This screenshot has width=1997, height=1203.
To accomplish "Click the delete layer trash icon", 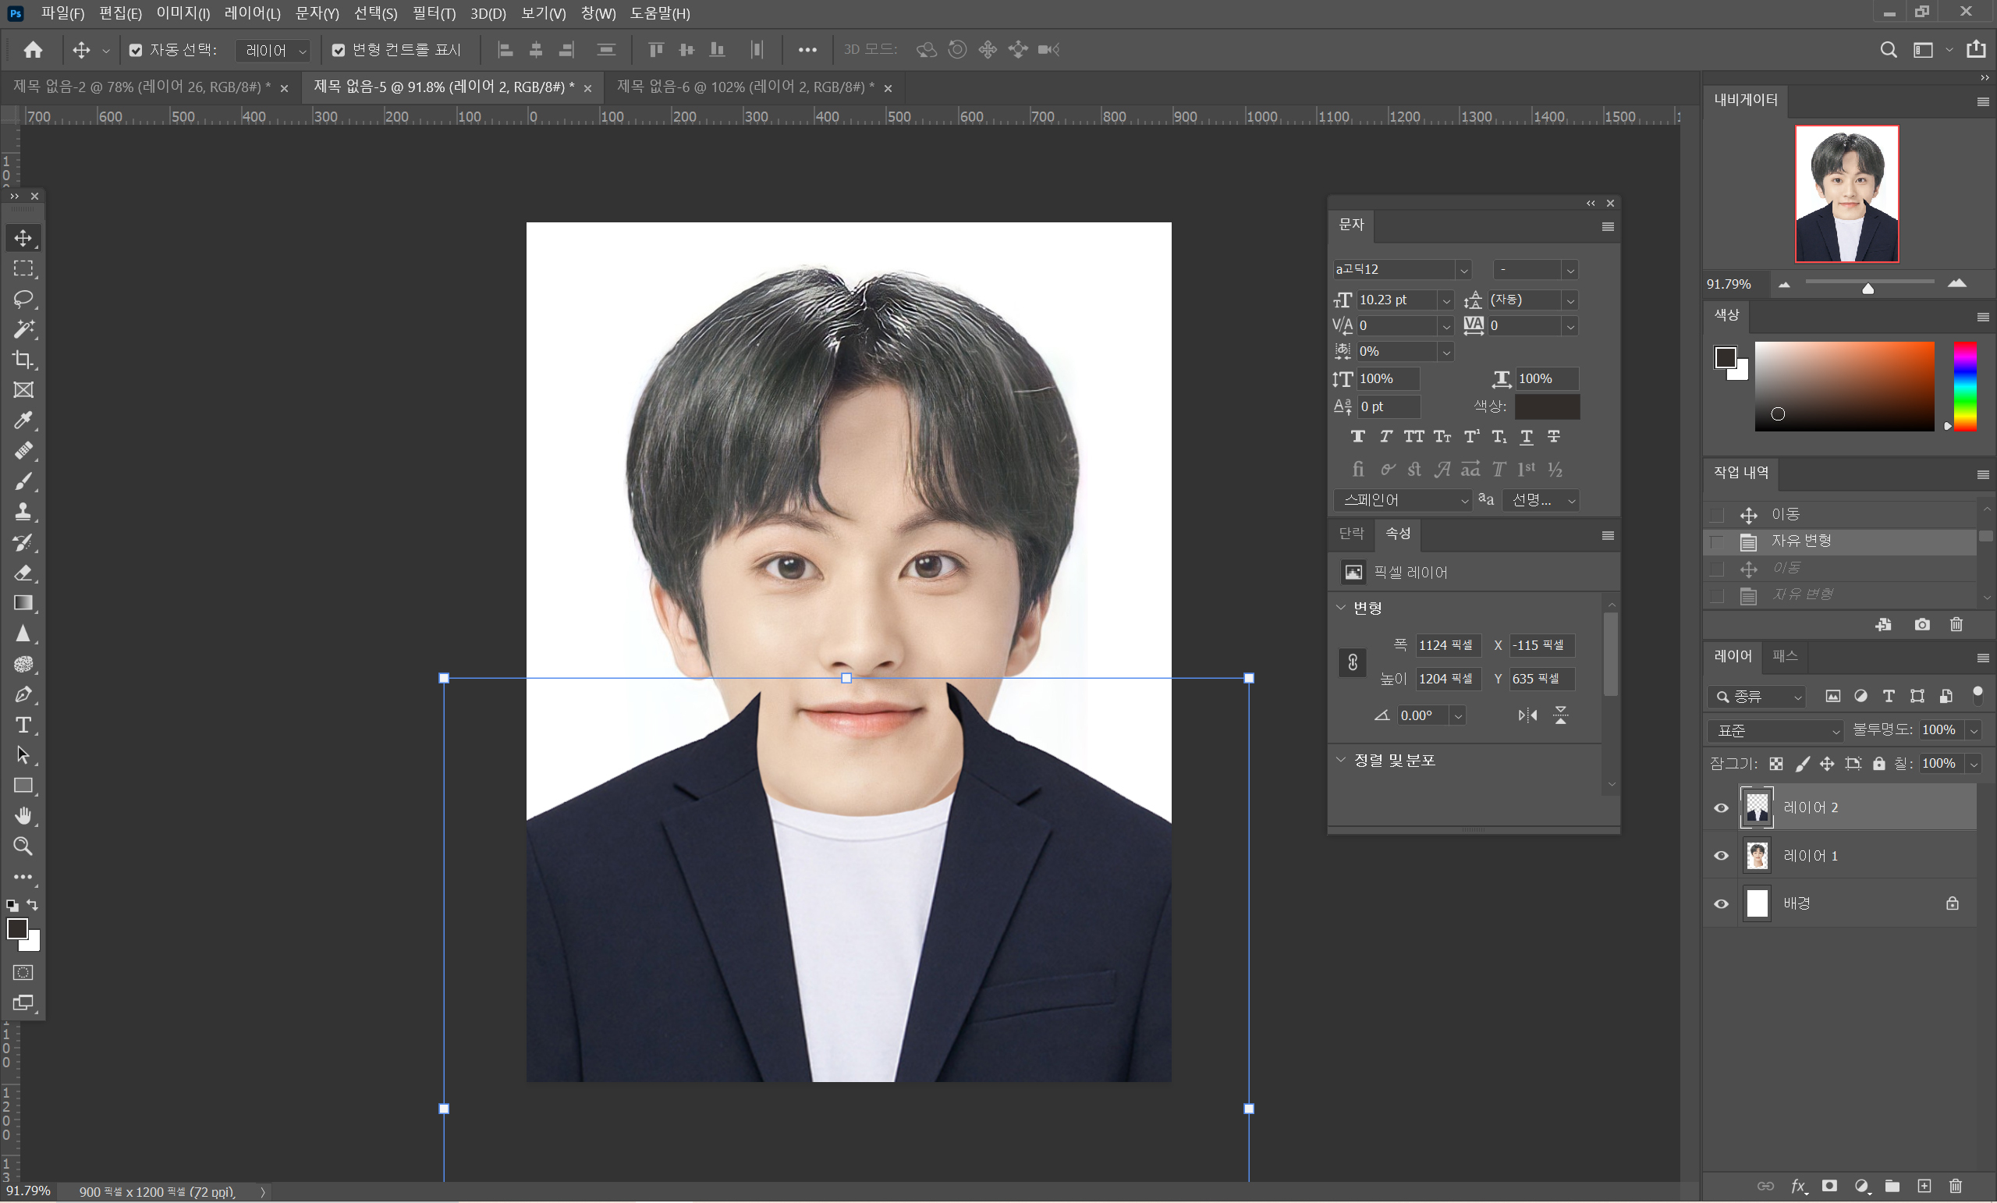I will (x=1955, y=1186).
